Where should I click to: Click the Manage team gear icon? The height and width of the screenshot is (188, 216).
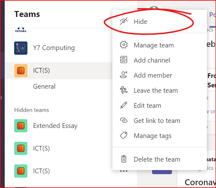pos(124,45)
